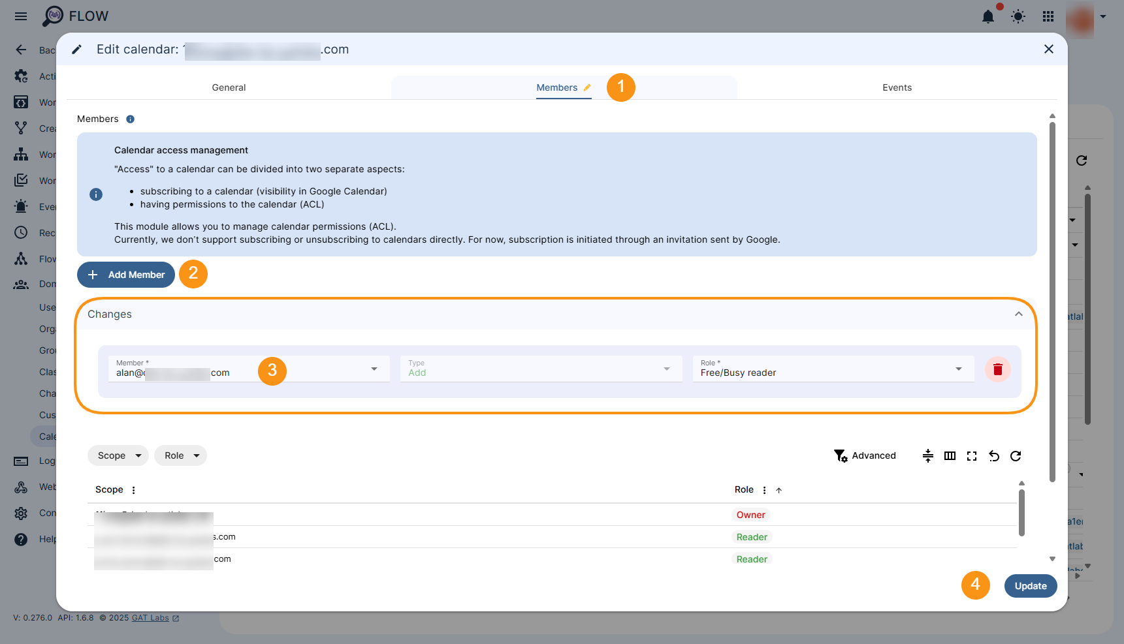The height and width of the screenshot is (644, 1124).
Task: Click the Add Member button
Action: coord(125,275)
